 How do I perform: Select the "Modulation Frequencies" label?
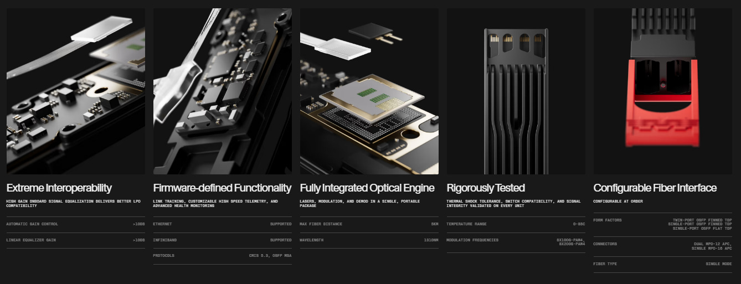click(472, 240)
